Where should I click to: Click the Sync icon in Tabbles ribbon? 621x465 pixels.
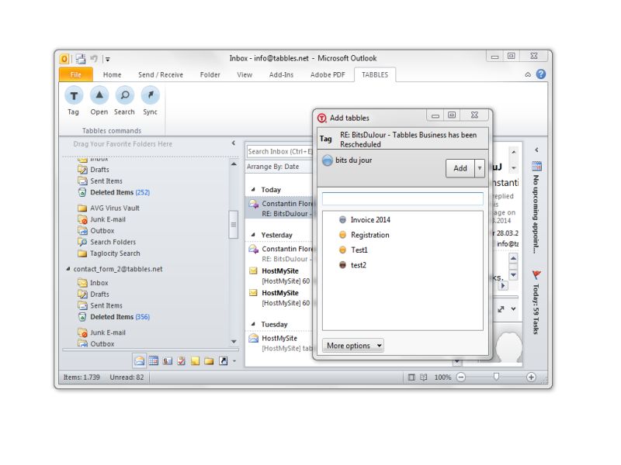coord(151,95)
